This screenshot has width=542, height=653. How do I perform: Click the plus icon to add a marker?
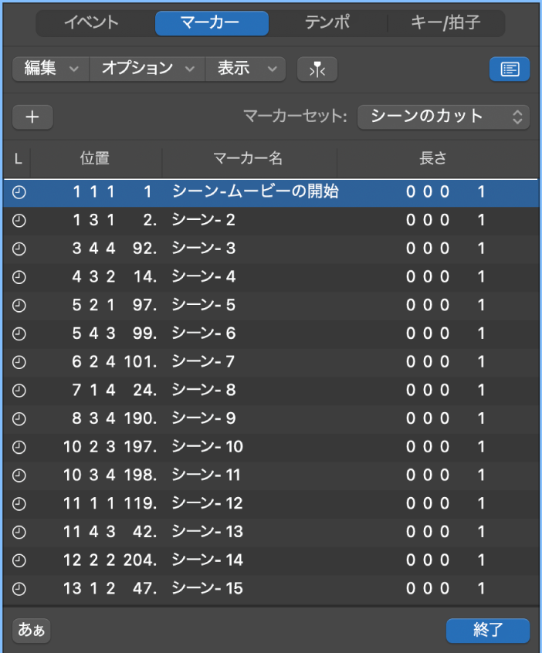tap(32, 117)
